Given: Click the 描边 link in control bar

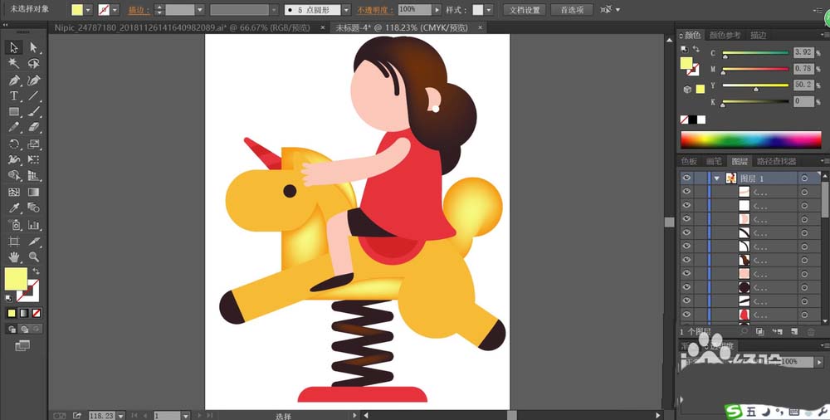Looking at the screenshot, I should pyautogui.click(x=139, y=10).
